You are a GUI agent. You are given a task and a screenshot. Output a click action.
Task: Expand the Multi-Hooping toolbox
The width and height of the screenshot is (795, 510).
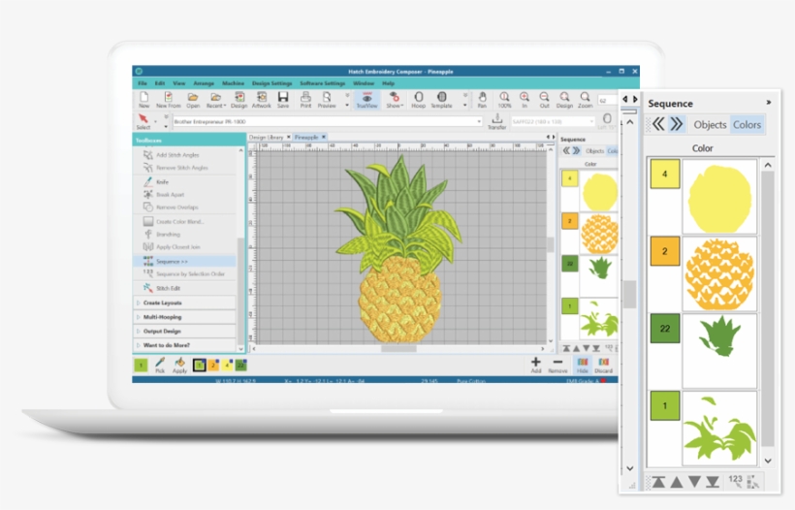point(184,317)
